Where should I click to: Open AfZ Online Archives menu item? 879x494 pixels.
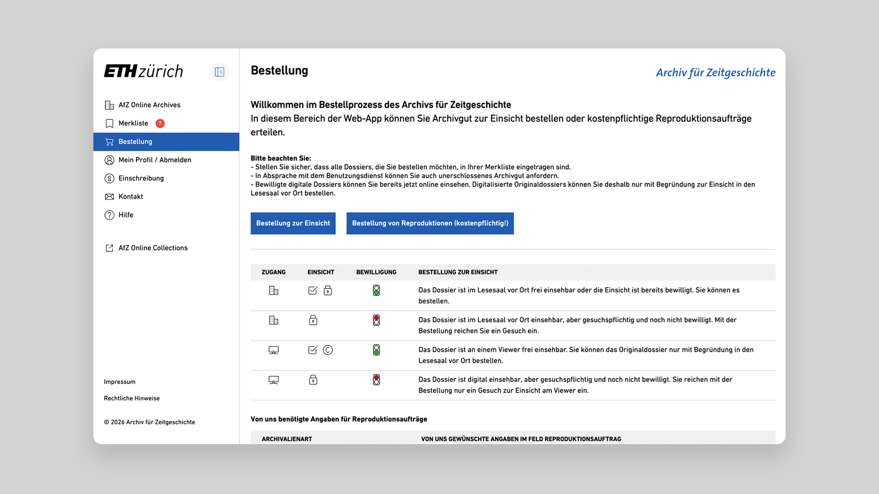pos(149,105)
